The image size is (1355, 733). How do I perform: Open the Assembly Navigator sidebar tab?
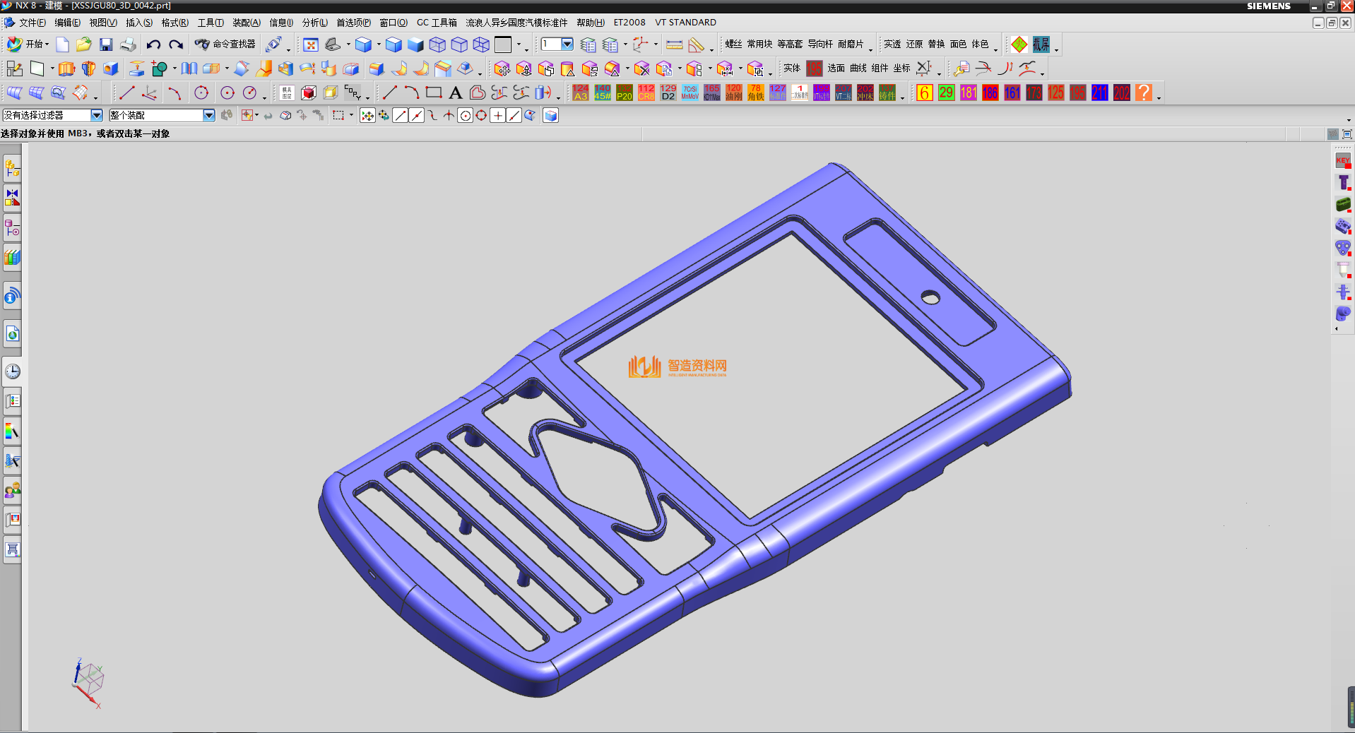[12, 168]
